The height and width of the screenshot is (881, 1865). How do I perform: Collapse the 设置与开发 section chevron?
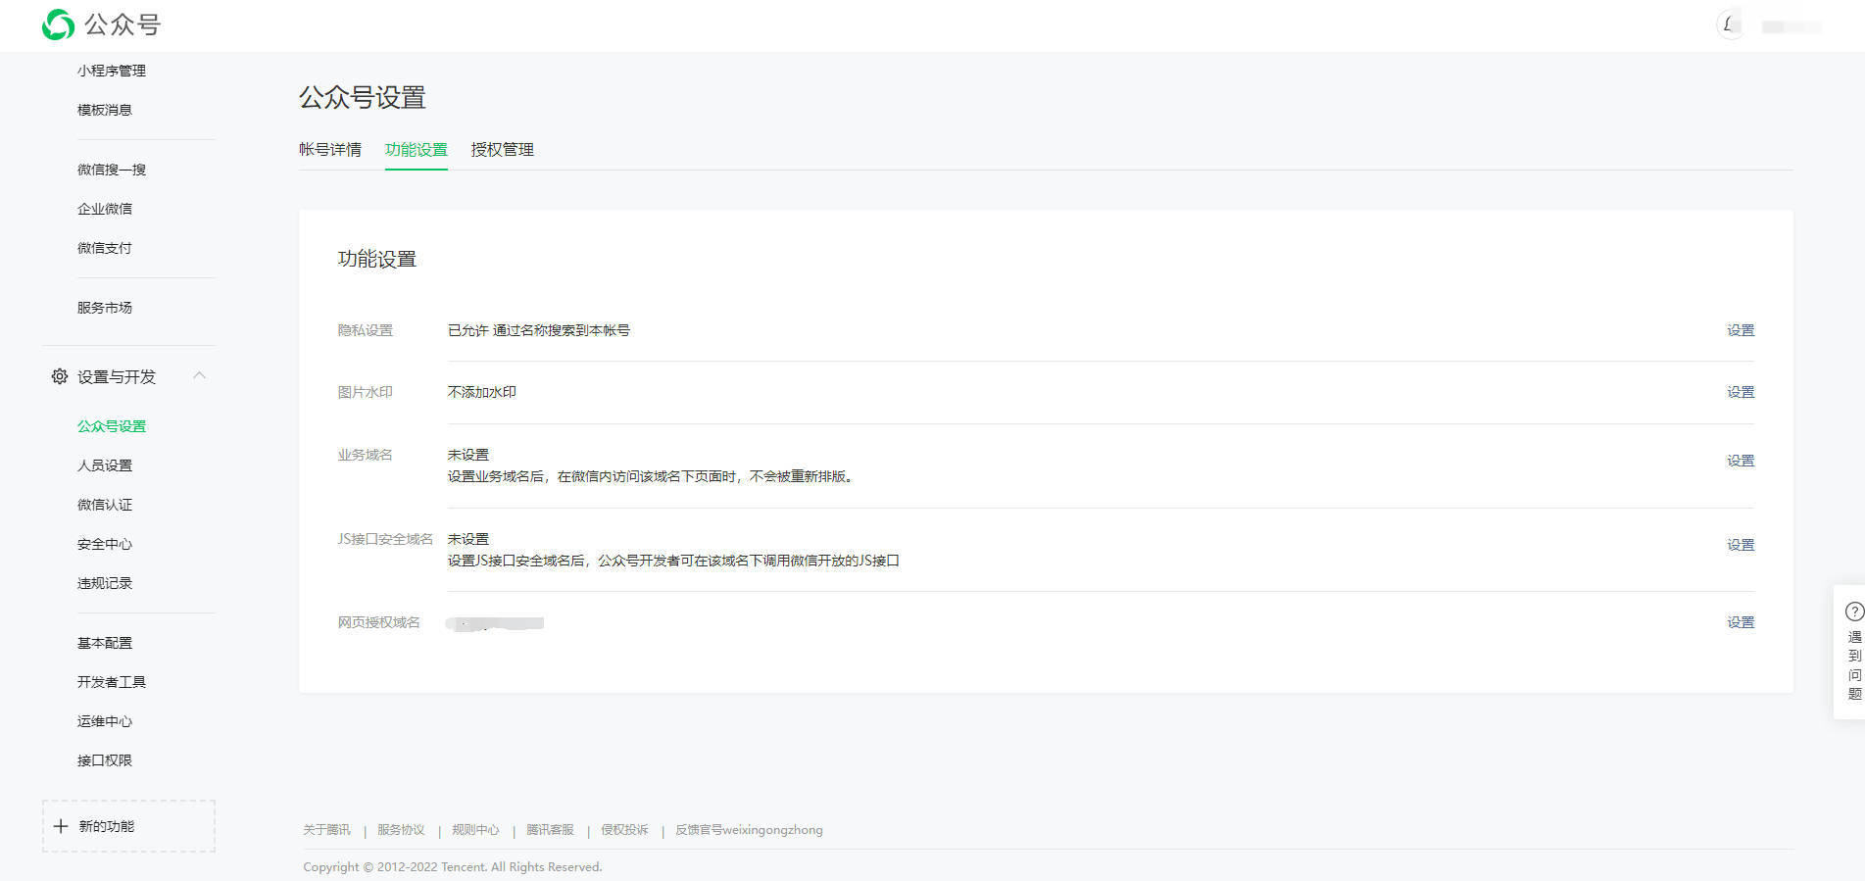coord(199,375)
